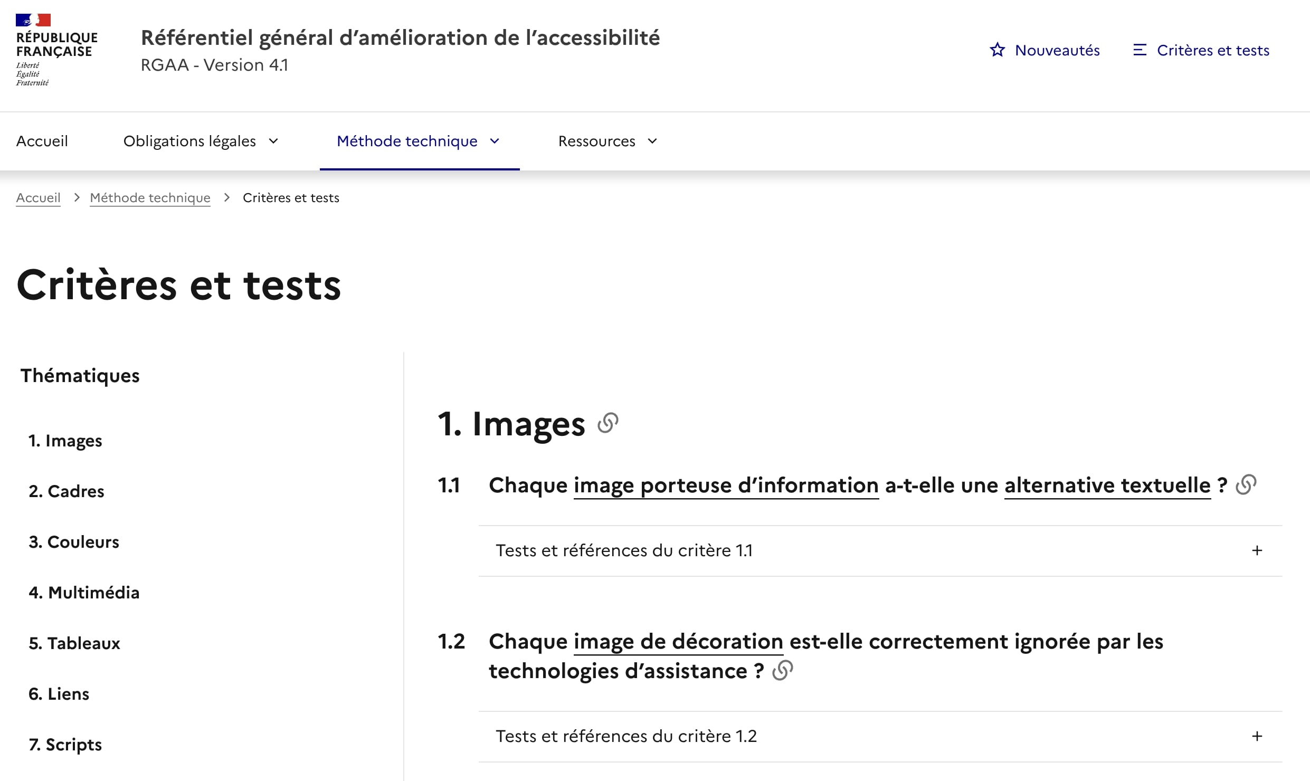
Task: Select thematic "4. Multimédia" in the sidebar
Action: point(83,592)
